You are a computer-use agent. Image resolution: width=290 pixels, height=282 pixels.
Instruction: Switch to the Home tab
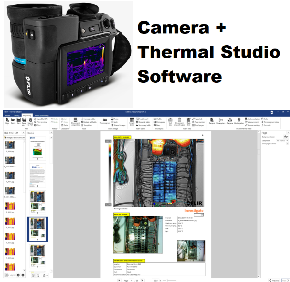click(x=8, y=115)
